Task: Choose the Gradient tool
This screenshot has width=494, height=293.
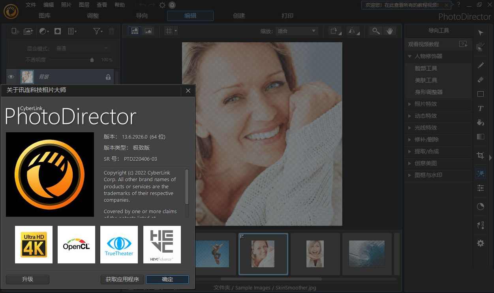Action: 480,137
